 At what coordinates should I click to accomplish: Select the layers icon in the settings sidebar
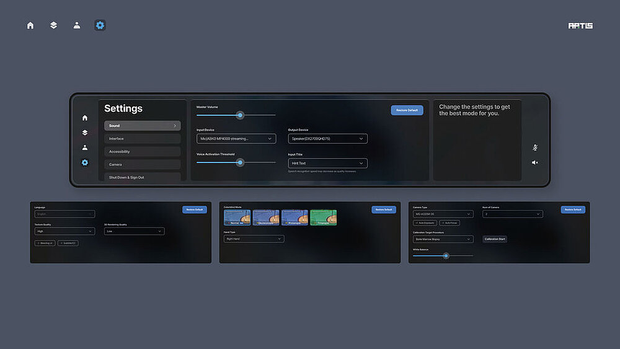85,133
